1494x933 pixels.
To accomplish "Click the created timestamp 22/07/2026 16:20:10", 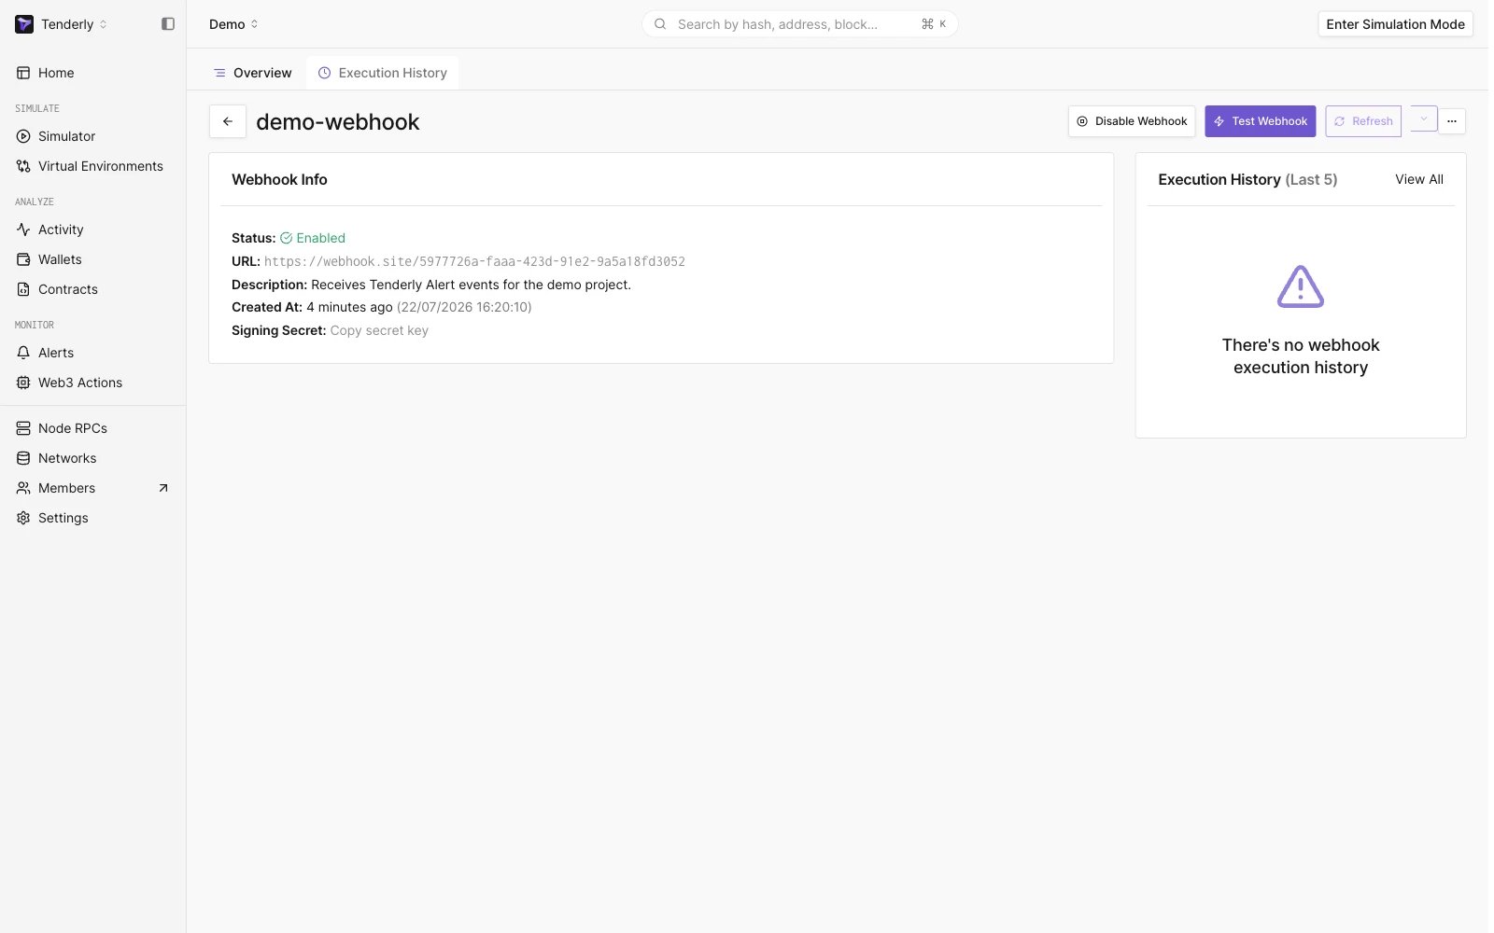I will pos(464,307).
